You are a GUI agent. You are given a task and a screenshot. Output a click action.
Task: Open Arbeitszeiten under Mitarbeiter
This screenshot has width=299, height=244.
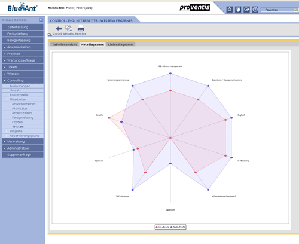tap(23, 113)
